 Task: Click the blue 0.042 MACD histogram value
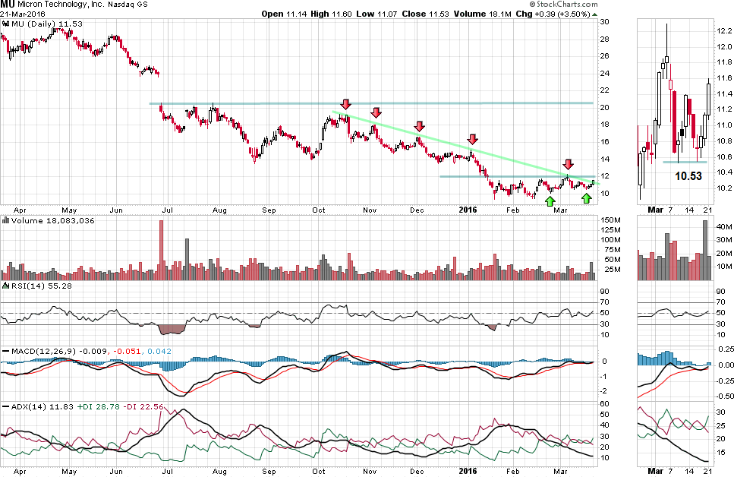click(159, 351)
